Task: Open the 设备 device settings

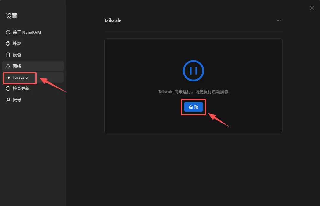Action: [x=33, y=55]
